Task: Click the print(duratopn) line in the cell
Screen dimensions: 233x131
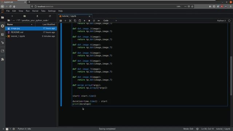Action: tap(82, 104)
